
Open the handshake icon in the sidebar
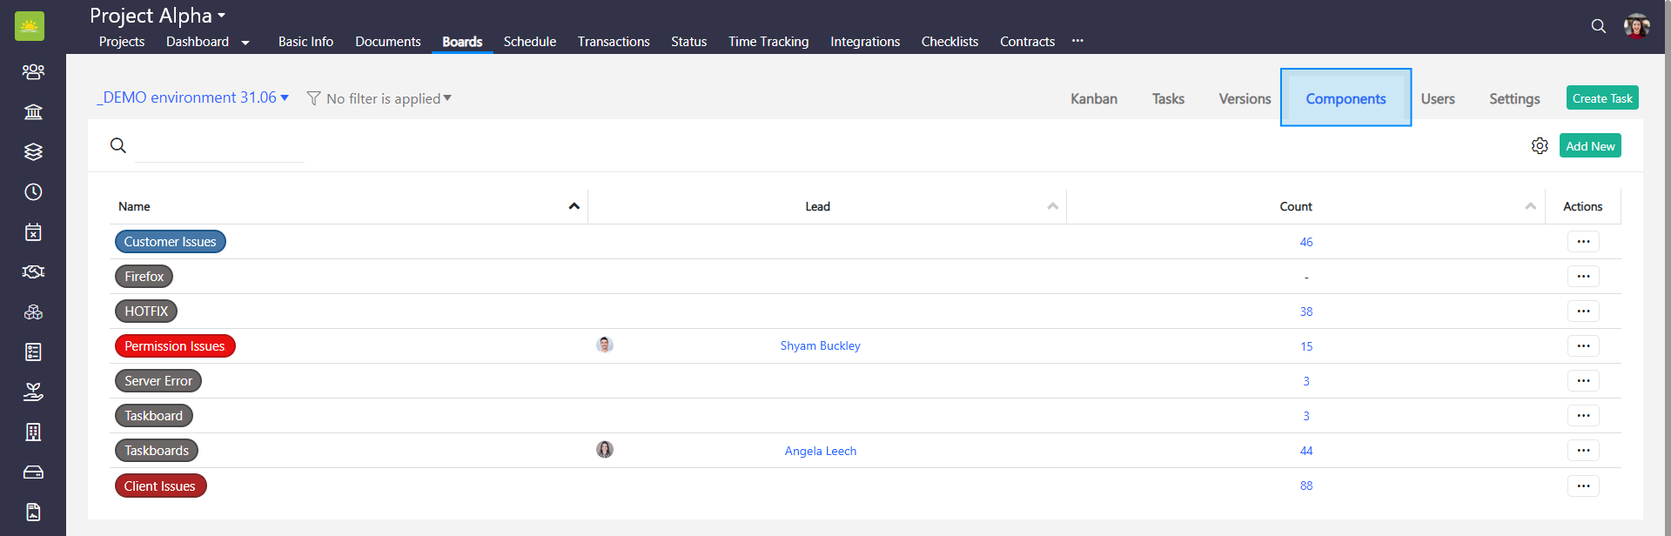(x=33, y=271)
